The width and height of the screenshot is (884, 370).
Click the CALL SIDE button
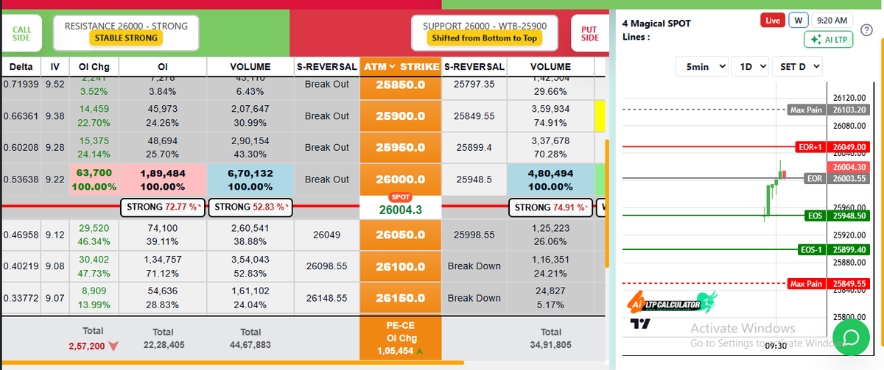tap(22, 33)
